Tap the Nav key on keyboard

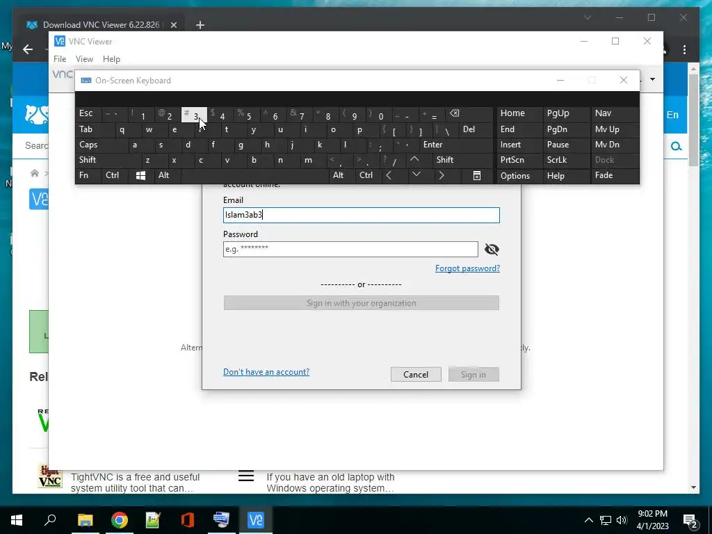[x=614, y=114]
